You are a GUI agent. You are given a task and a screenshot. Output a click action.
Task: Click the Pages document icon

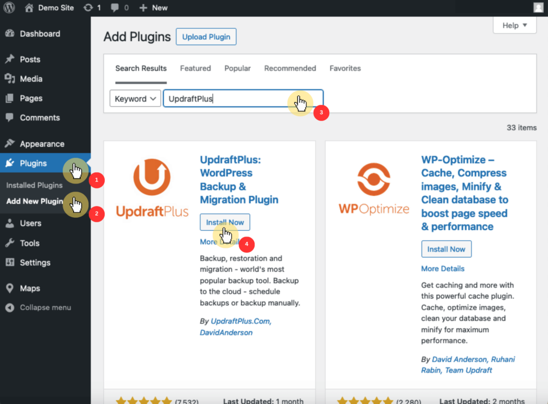(10, 98)
